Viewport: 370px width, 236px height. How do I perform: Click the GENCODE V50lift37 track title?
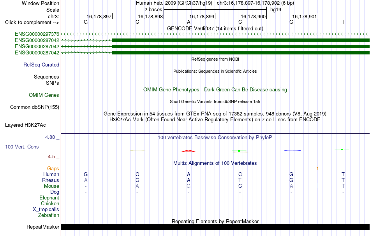[x=215, y=28]
